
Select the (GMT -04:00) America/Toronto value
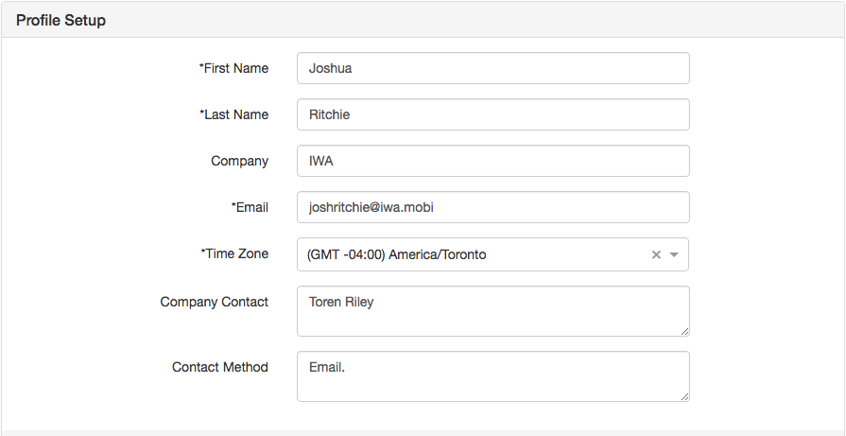(397, 254)
